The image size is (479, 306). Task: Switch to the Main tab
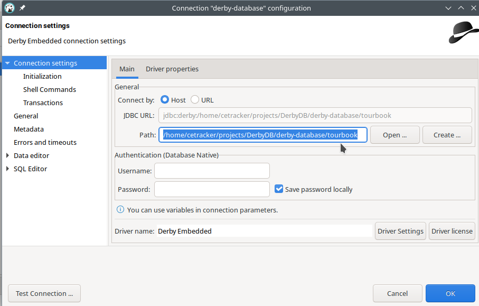pyautogui.click(x=127, y=69)
